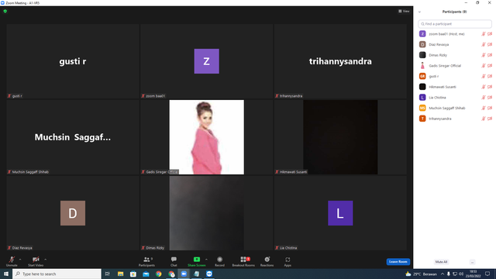Select Dimas Rizky in participants list
496x279 pixels.
click(455, 55)
